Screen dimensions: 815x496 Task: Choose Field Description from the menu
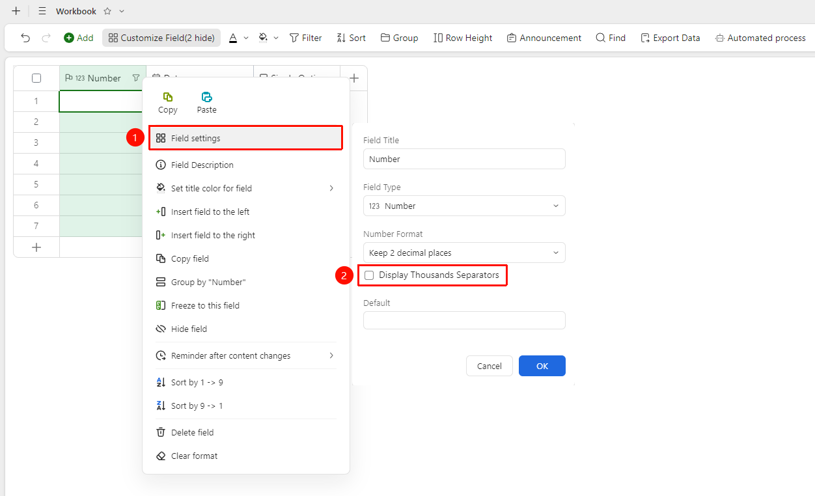coord(246,165)
